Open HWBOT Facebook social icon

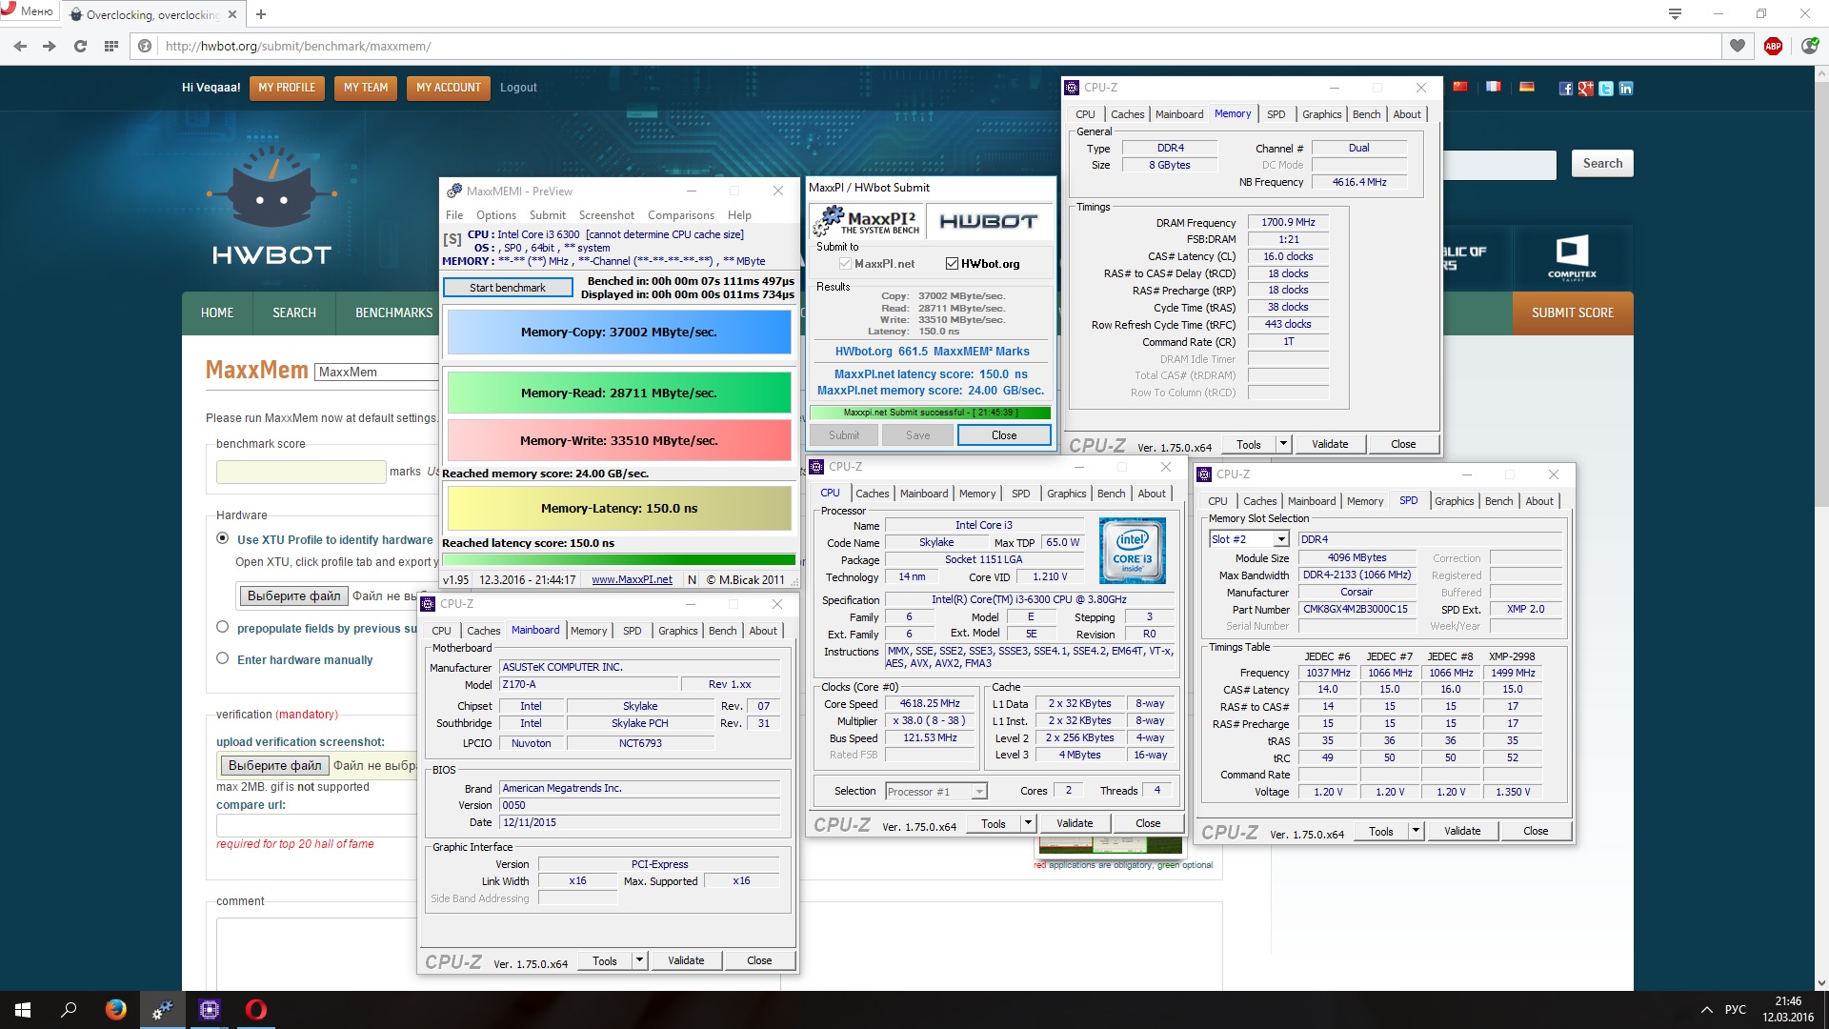tap(1565, 89)
